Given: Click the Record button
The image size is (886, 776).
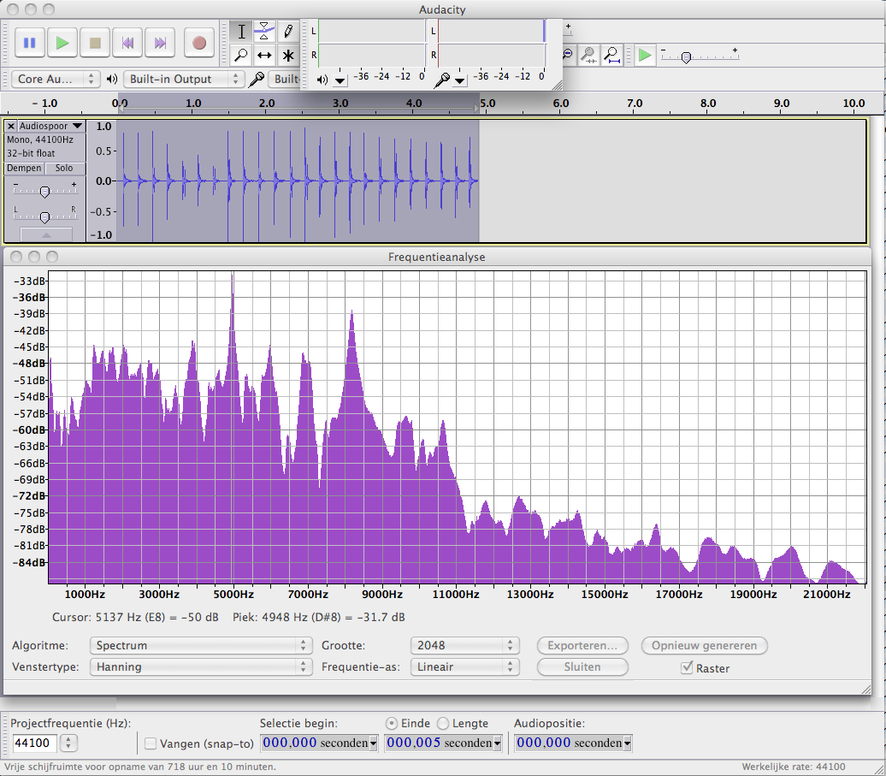Looking at the screenshot, I should (x=199, y=42).
